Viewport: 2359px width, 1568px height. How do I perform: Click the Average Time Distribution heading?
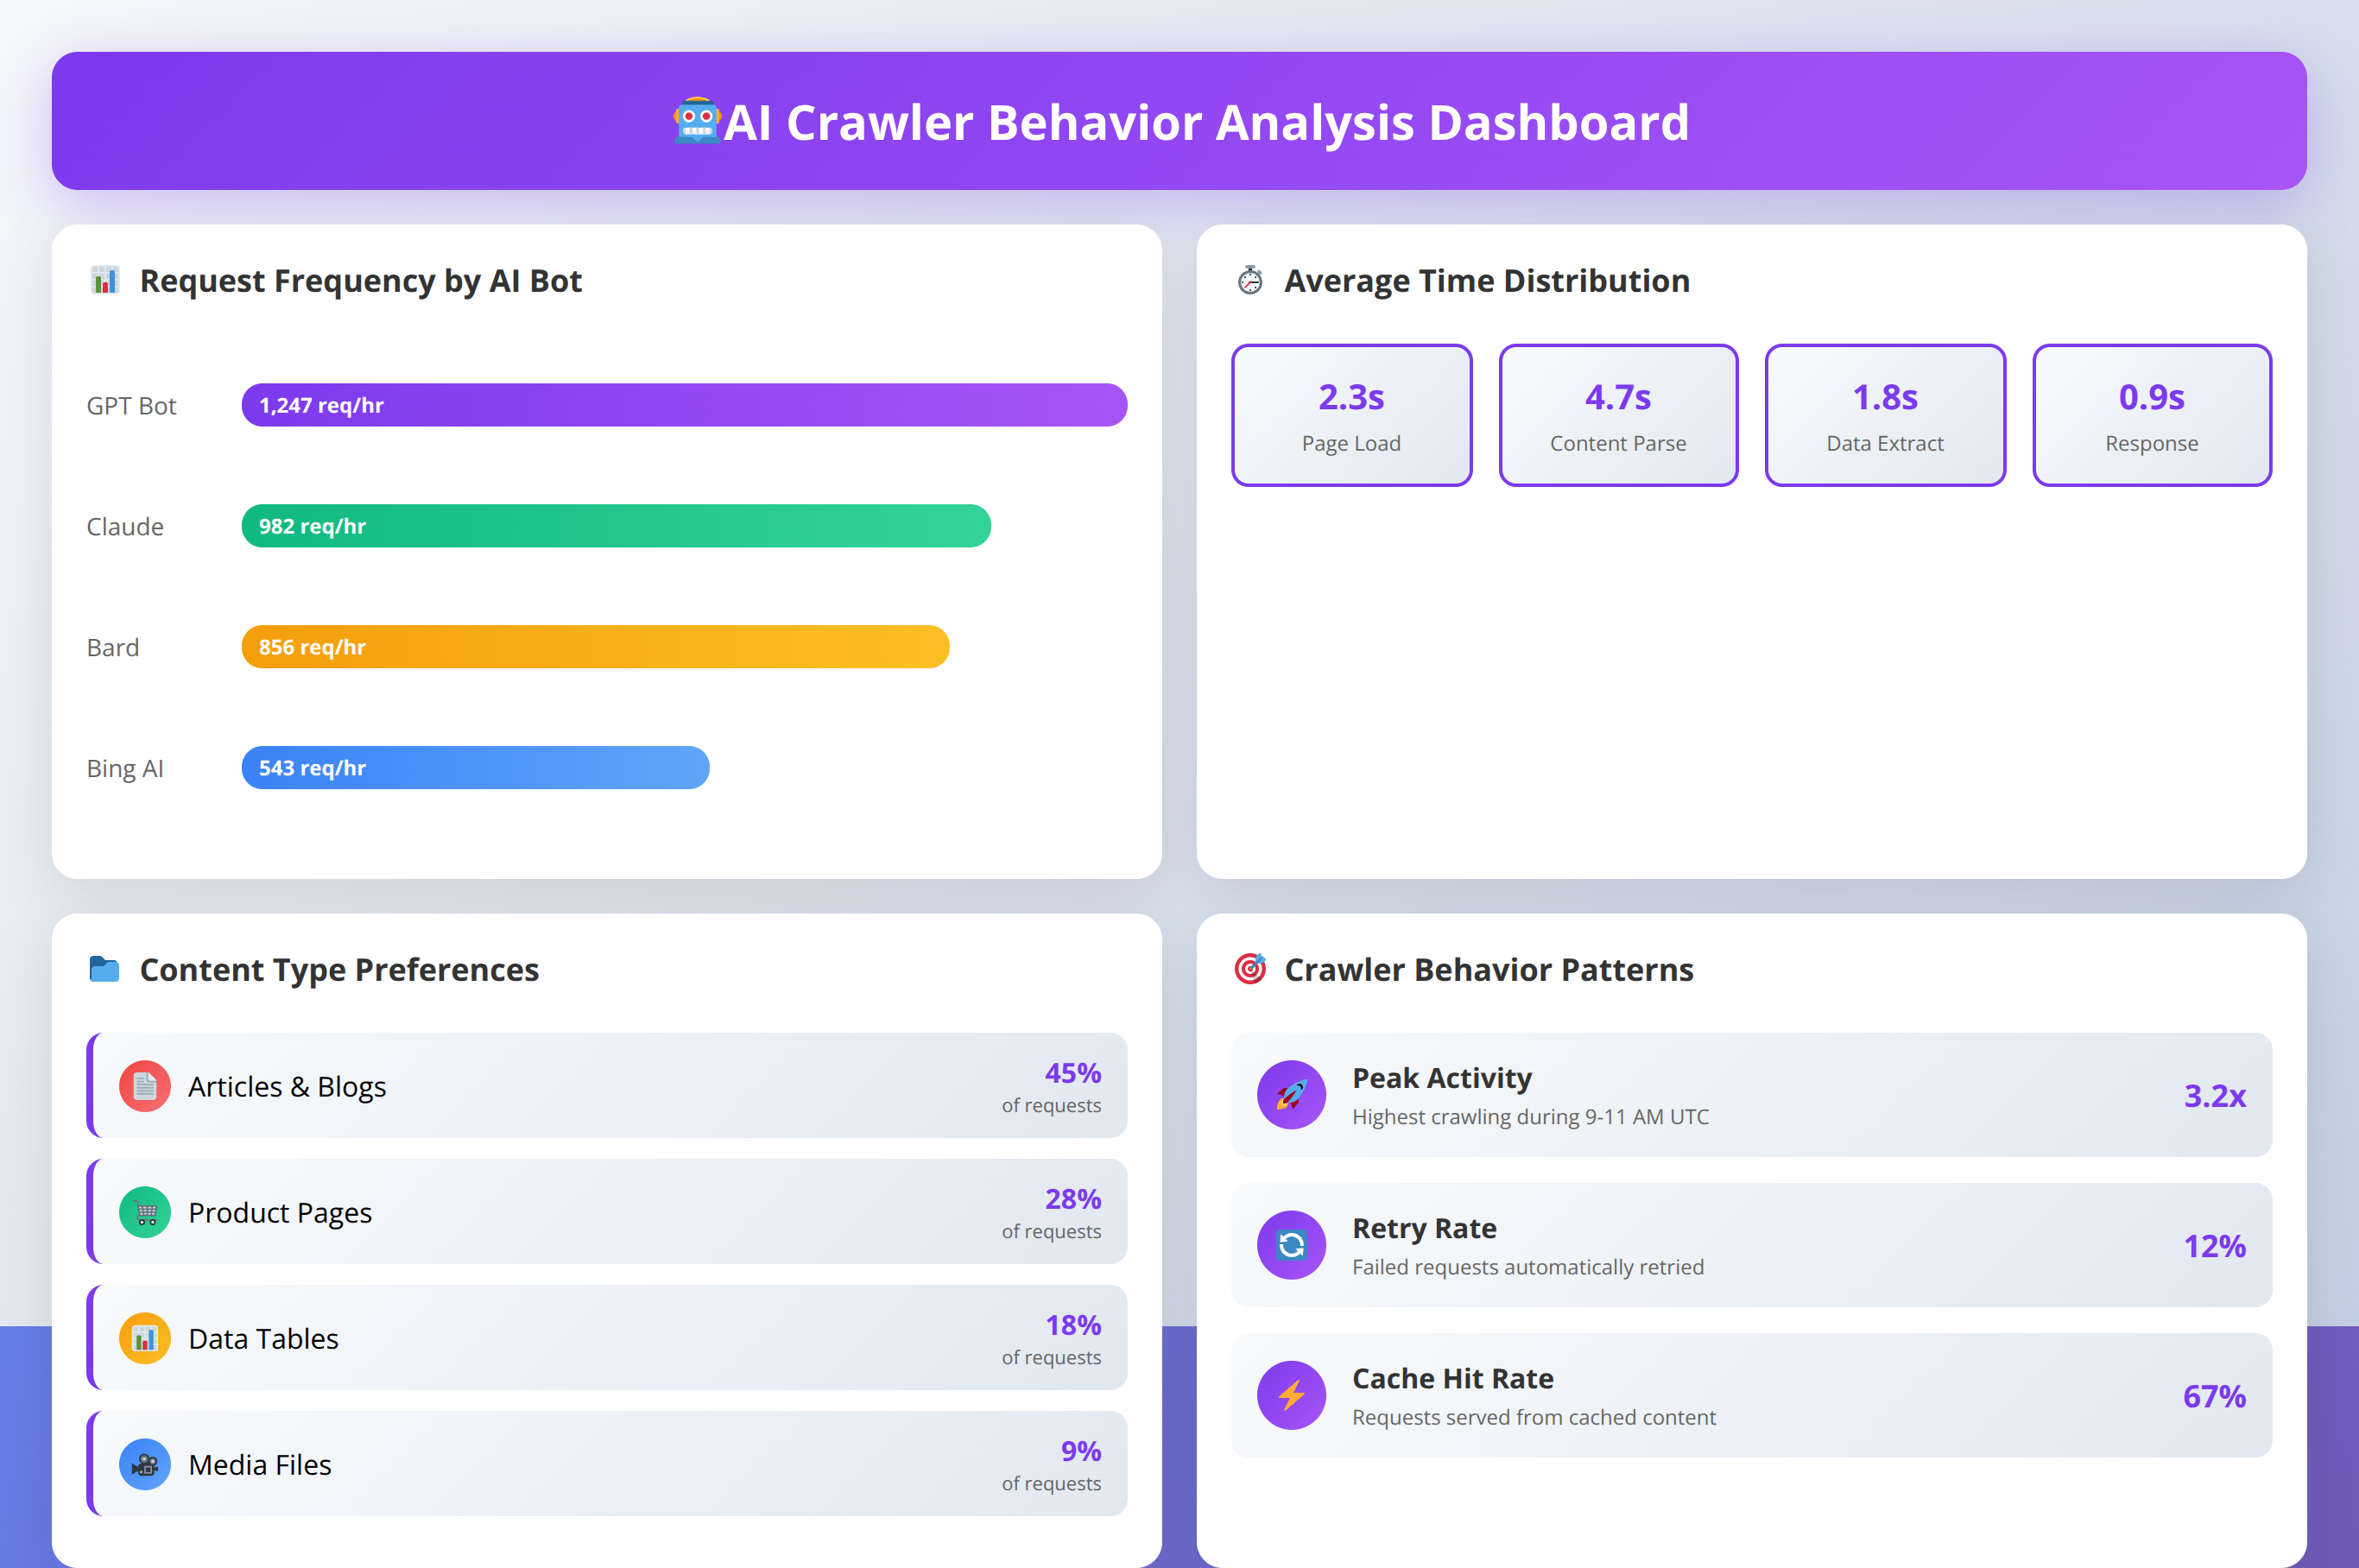pyautogui.click(x=1487, y=281)
